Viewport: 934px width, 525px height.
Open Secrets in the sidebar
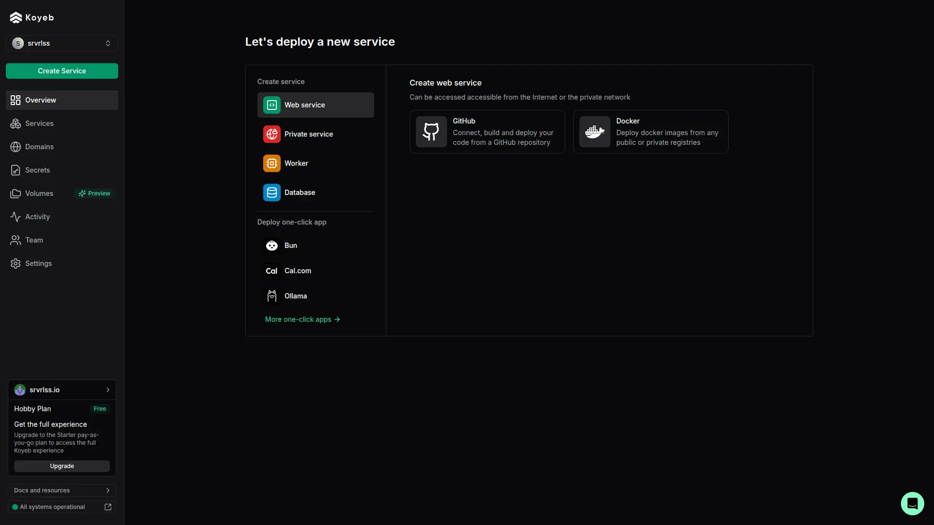[x=62, y=170]
